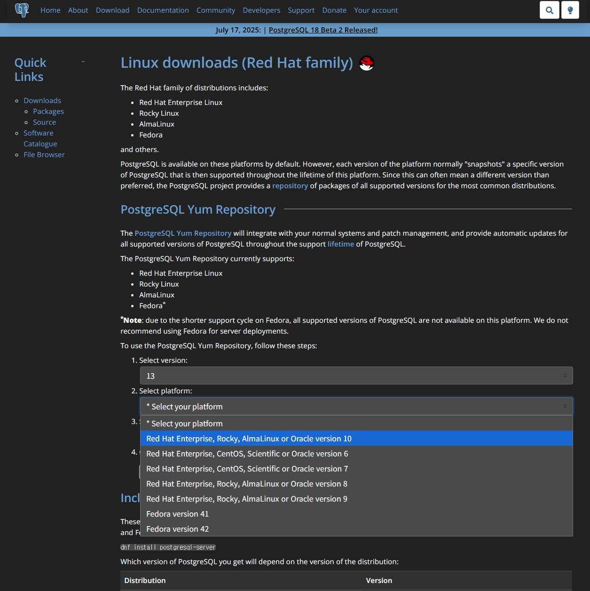Close the Select your platform dropdown

click(356, 406)
